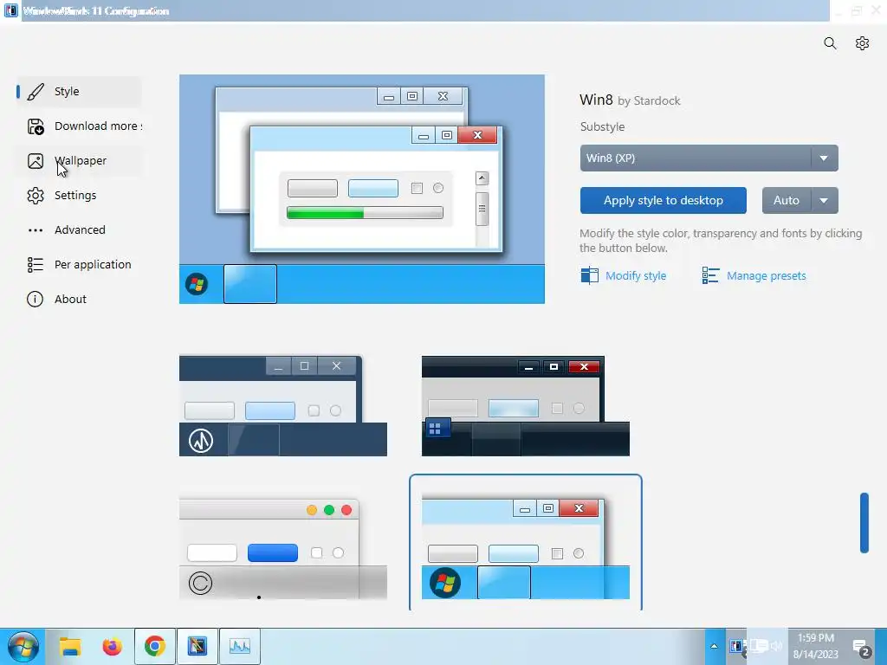Screen dimensions: 887x665
Task: Expand the Substyle dropdown arrow
Action: tap(825, 158)
